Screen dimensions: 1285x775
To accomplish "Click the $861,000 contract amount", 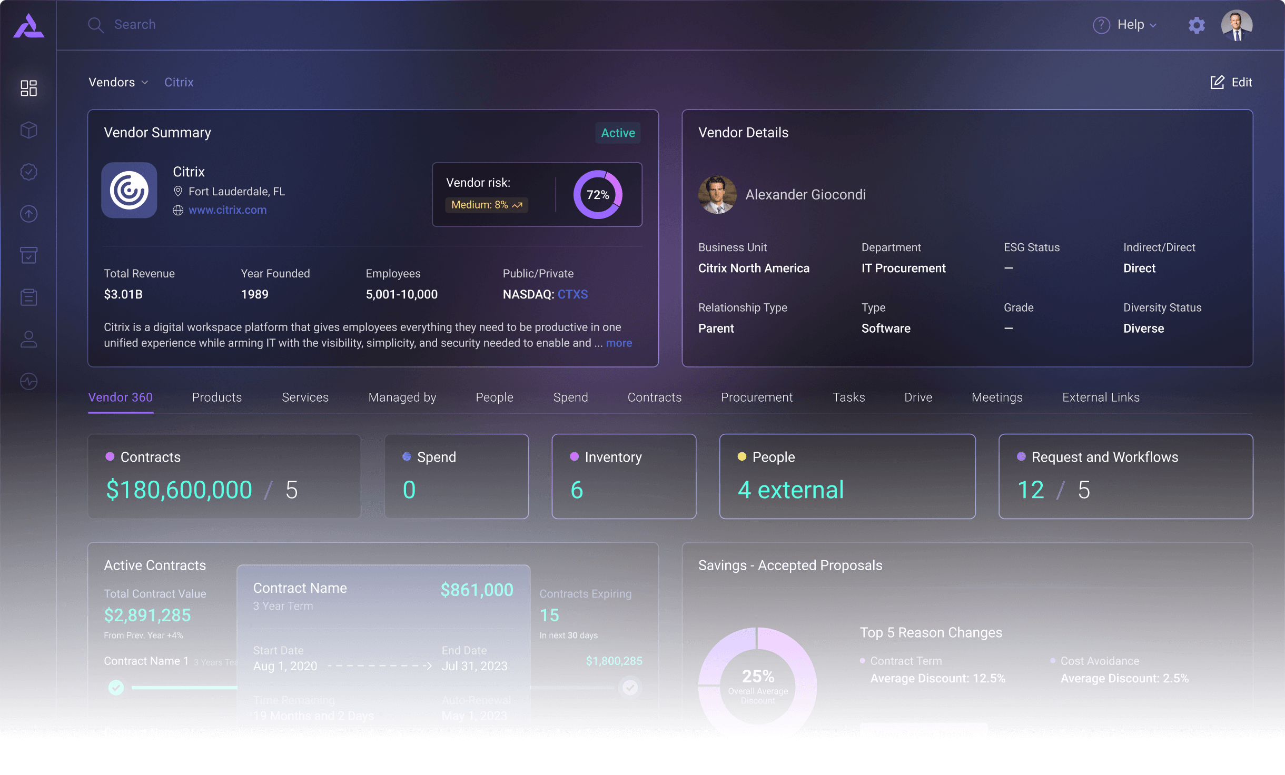I will (x=477, y=590).
